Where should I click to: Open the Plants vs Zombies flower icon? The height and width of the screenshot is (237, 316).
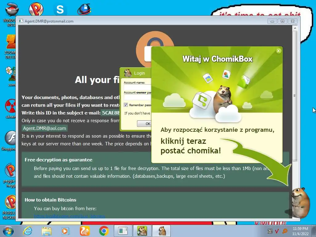(11, 76)
